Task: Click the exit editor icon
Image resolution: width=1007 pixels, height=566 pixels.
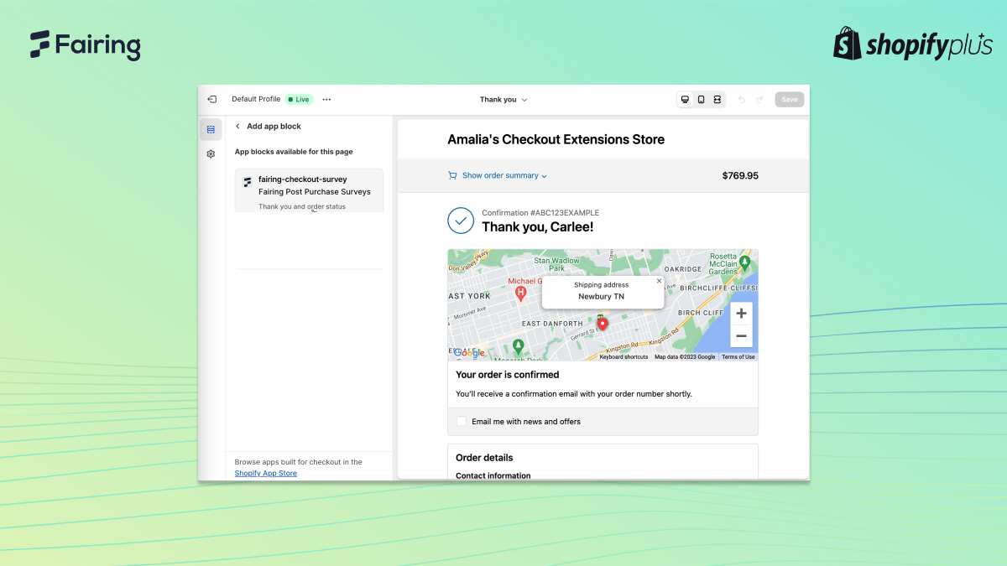Action: (211, 99)
